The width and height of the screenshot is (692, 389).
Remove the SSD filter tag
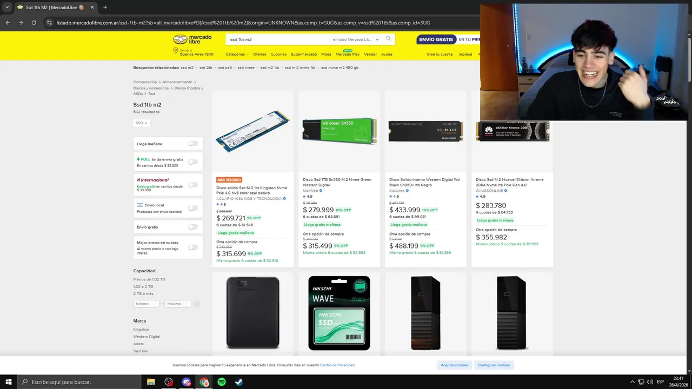click(145, 123)
